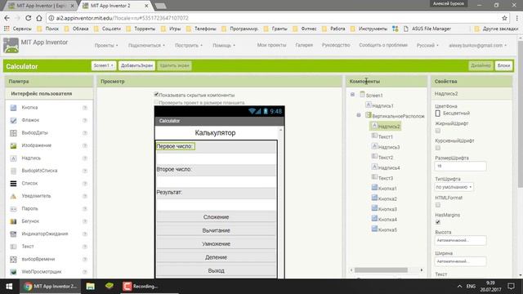
Task: Click the ИндикаторОжидания palette icon
Action: pyautogui.click(x=13, y=234)
